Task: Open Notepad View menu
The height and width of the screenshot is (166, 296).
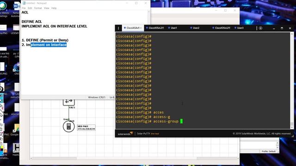Action: point(46,8)
